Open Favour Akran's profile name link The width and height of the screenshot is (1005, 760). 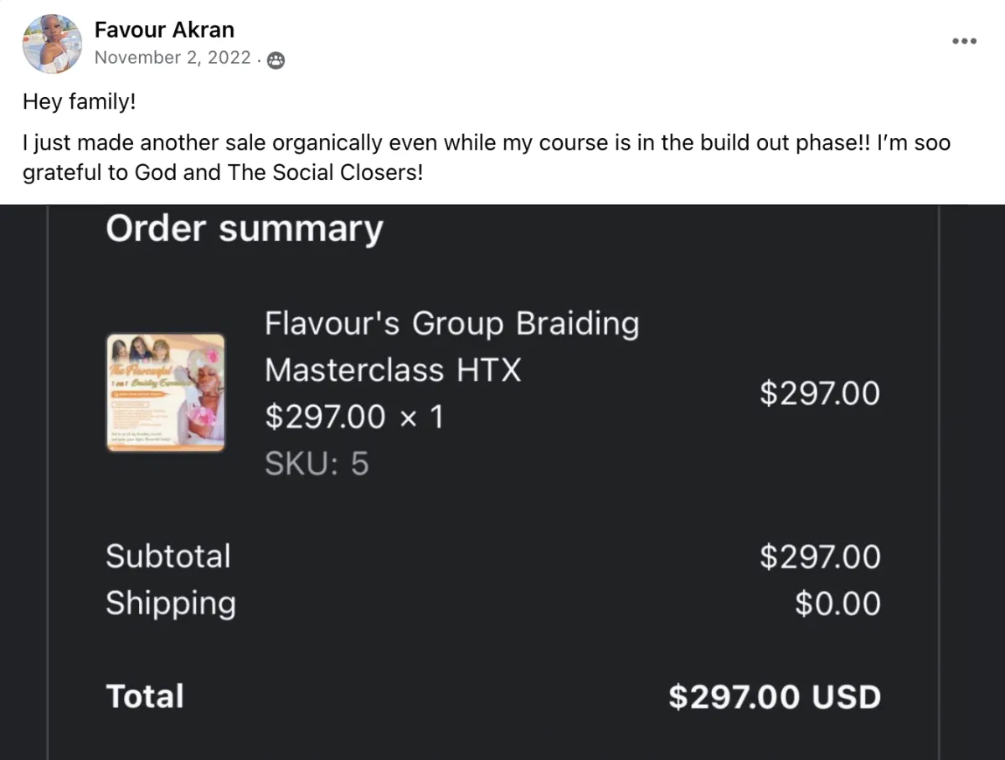click(164, 30)
